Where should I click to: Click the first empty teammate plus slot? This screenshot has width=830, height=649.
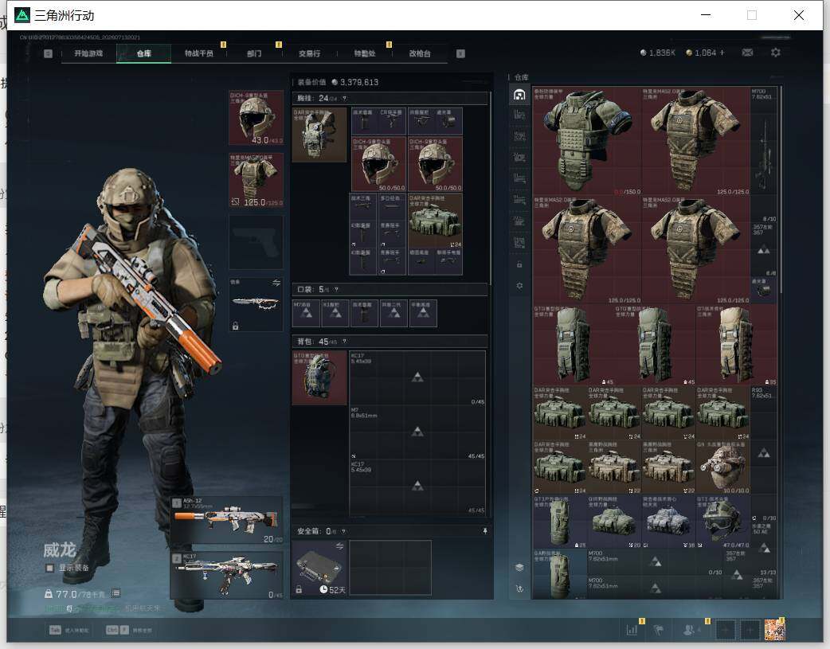tap(725, 630)
